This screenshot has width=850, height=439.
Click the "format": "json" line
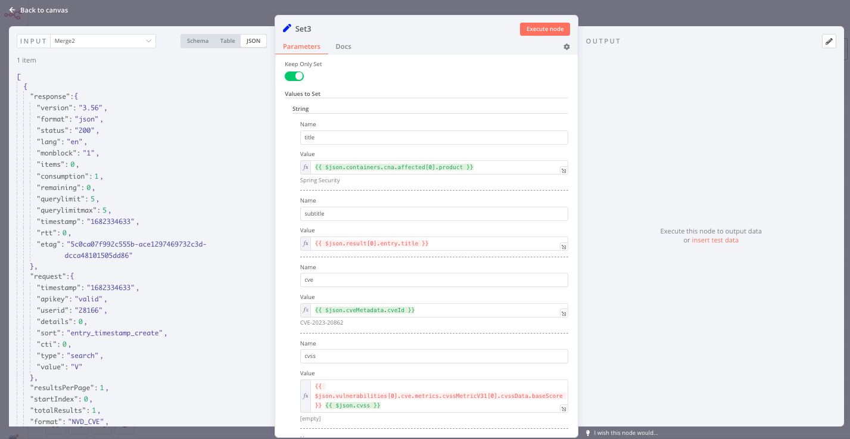tap(71, 119)
